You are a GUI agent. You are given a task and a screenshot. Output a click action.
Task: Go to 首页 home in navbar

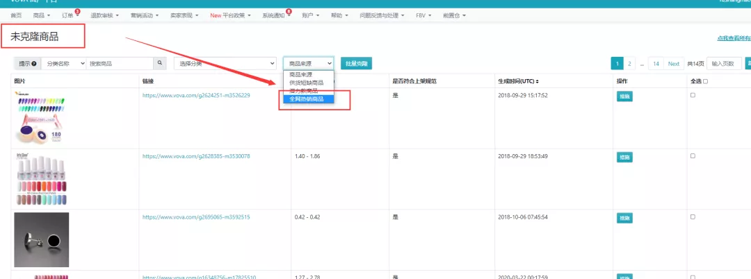click(x=16, y=15)
